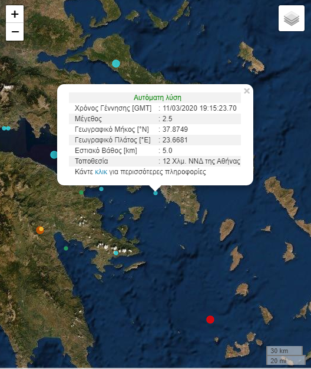
Task: Click the 'Εστιακό Βάθος [km]' label
Action: 106,151
